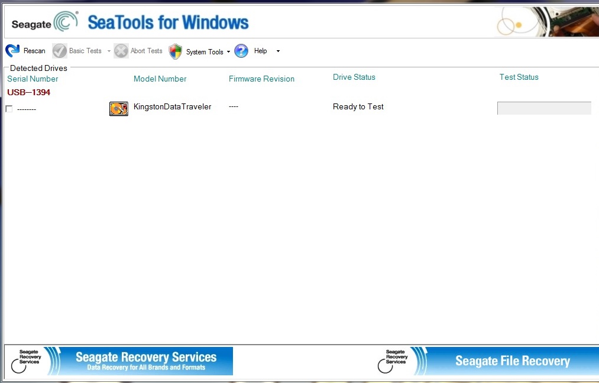Click the Ready to Test status text
The image size is (599, 383).
pos(358,107)
